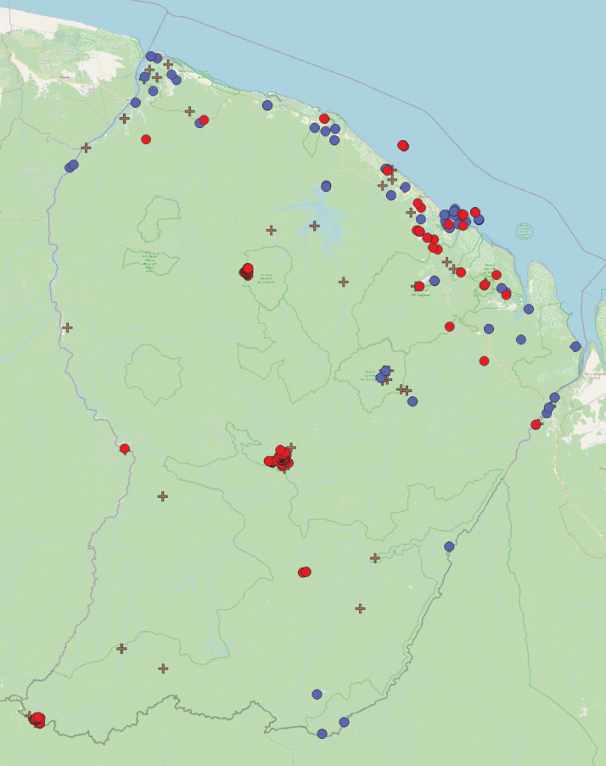Click the lone red marker south of the northwestern town
This screenshot has height=766, width=606.
(x=146, y=139)
